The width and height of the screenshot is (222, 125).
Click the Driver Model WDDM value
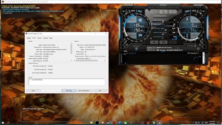[x=87, y=59]
